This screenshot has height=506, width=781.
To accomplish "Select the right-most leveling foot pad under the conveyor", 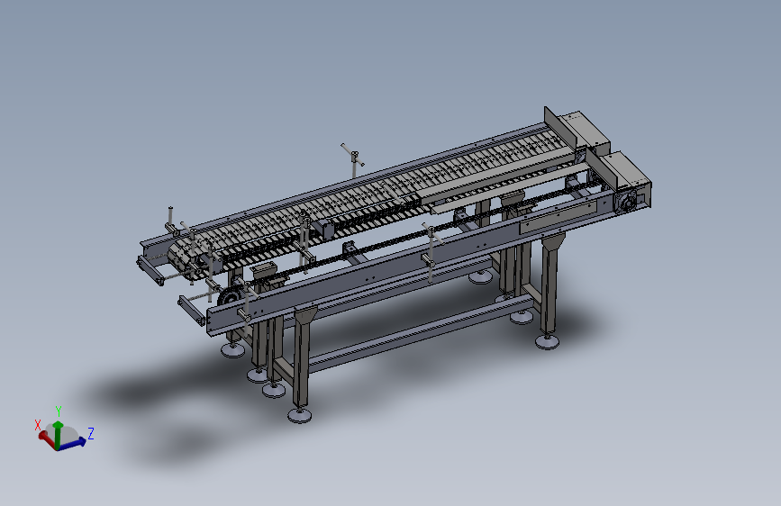I will (x=547, y=341).
